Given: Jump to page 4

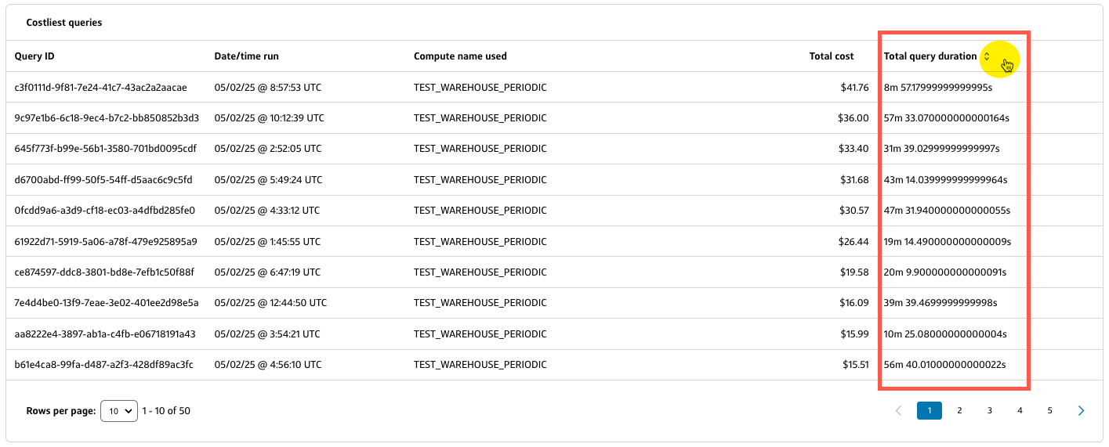Looking at the screenshot, I should pos(1020,410).
